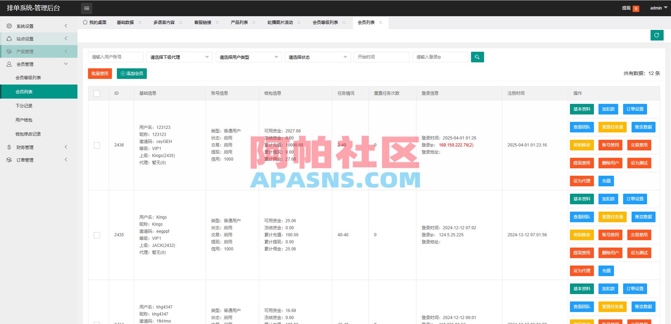Open the 请选择状态 dropdown
This screenshot has height=324, width=671.
tap(317, 57)
